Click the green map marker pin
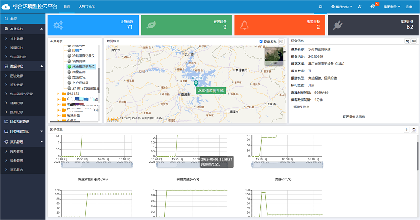This screenshot has width=420, height=220. click(x=196, y=83)
